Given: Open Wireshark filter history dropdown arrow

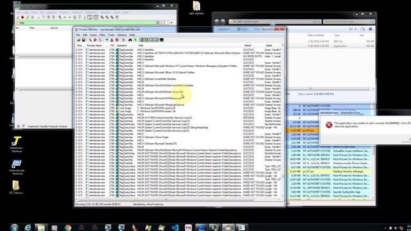Looking at the screenshot, I should tap(167, 23).
